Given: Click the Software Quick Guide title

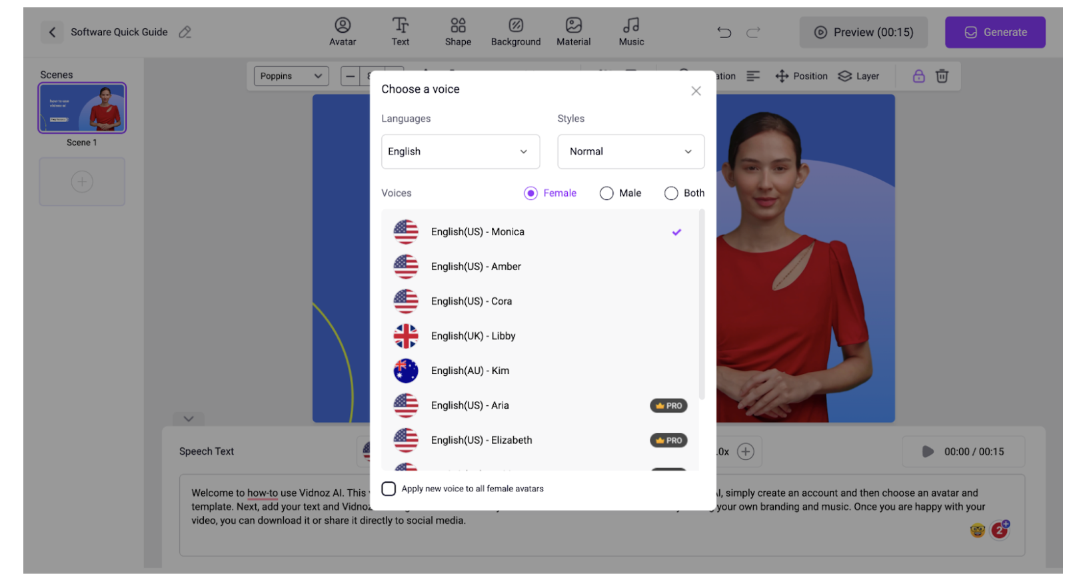Looking at the screenshot, I should coord(119,32).
